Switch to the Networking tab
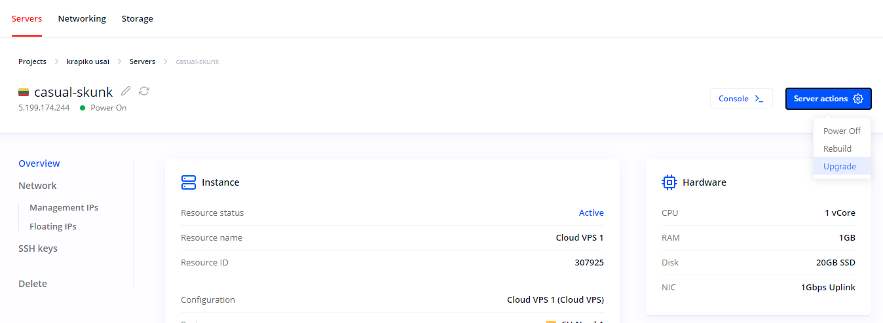Screen dimensions: 883x323 (x=82, y=19)
